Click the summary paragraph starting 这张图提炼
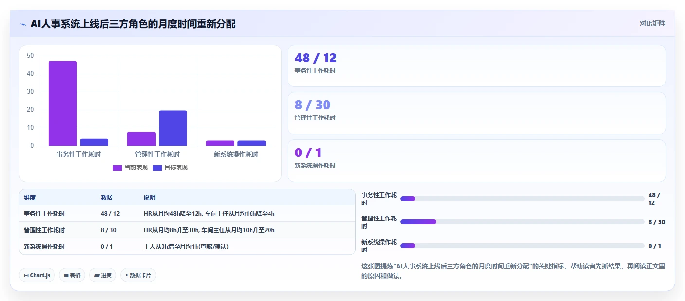 point(513,271)
